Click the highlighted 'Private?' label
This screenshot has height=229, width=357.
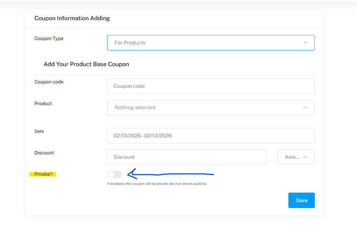43,174
